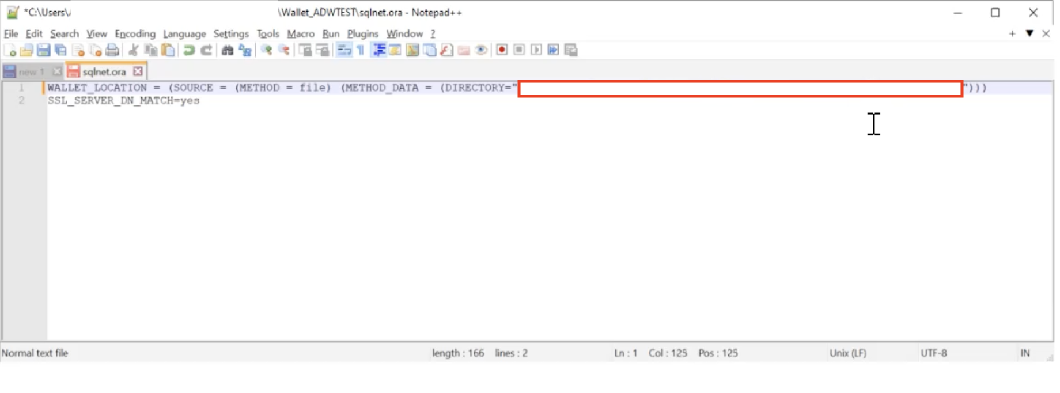Open the Language menu
The height and width of the screenshot is (393, 1060).
pyautogui.click(x=184, y=33)
